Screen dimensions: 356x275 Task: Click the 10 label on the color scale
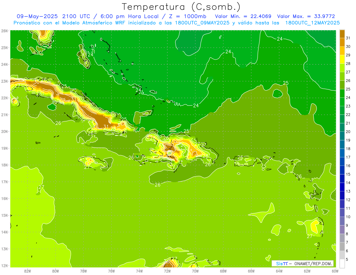point(348,217)
